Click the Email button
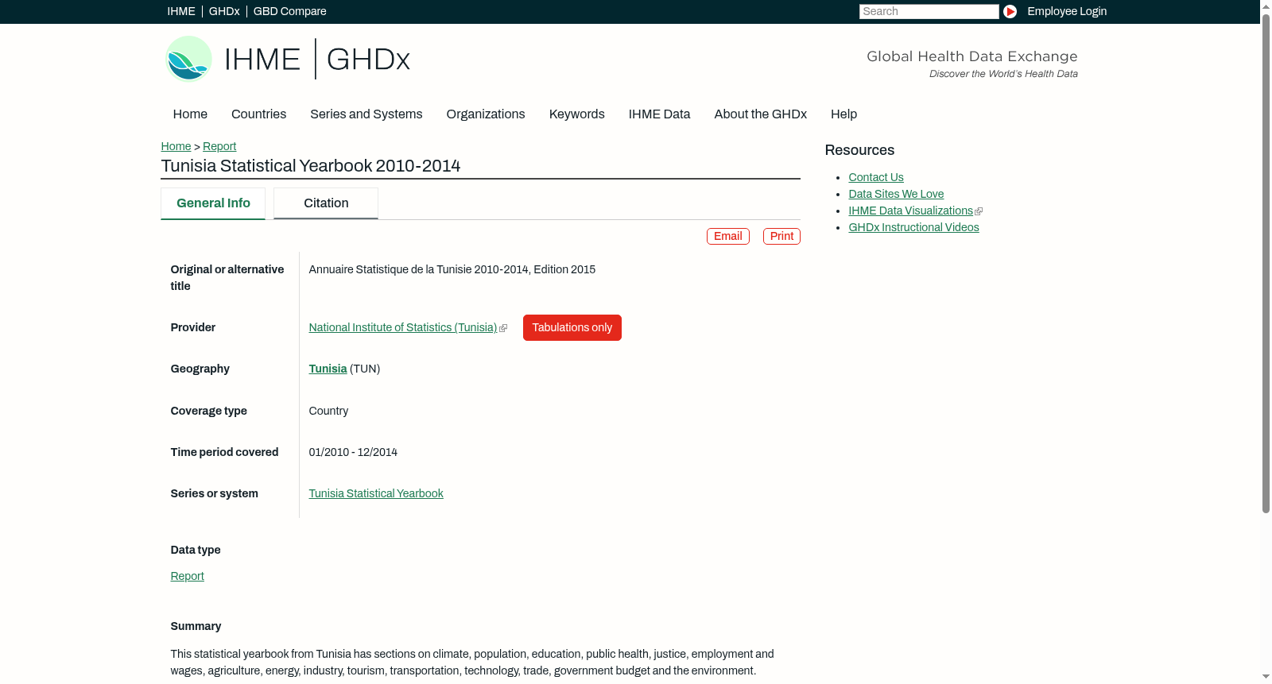Viewport: 1272px width, 684px height. click(728, 236)
